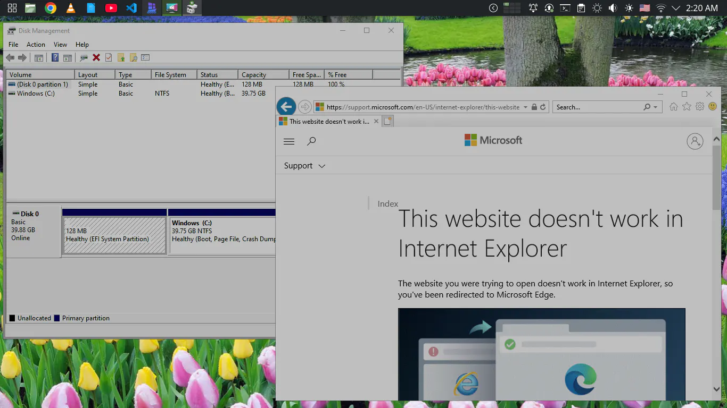The width and height of the screenshot is (727, 408).
Task: Refresh the page in Internet Explorer
Action: [x=543, y=107]
